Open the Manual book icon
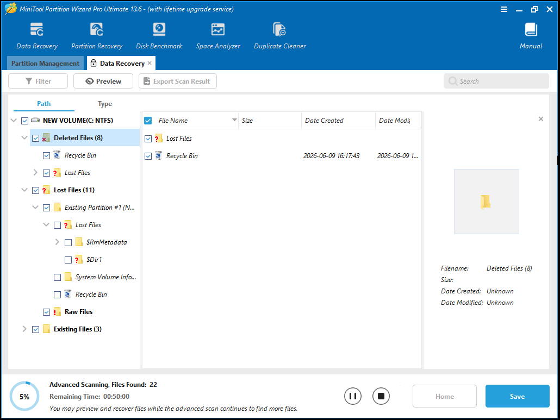 (x=531, y=30)
